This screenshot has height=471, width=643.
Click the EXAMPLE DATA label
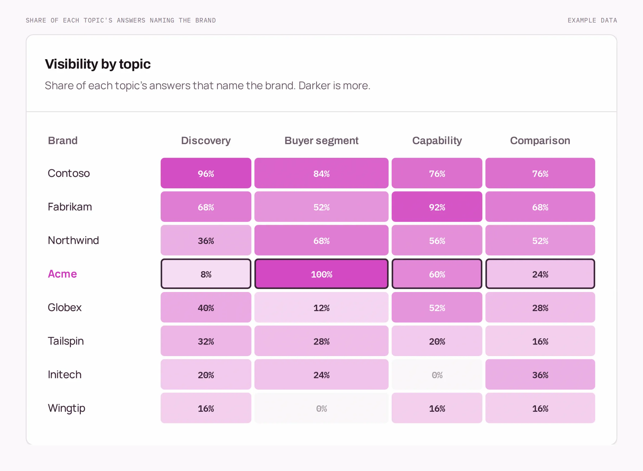tap(592, 21)
